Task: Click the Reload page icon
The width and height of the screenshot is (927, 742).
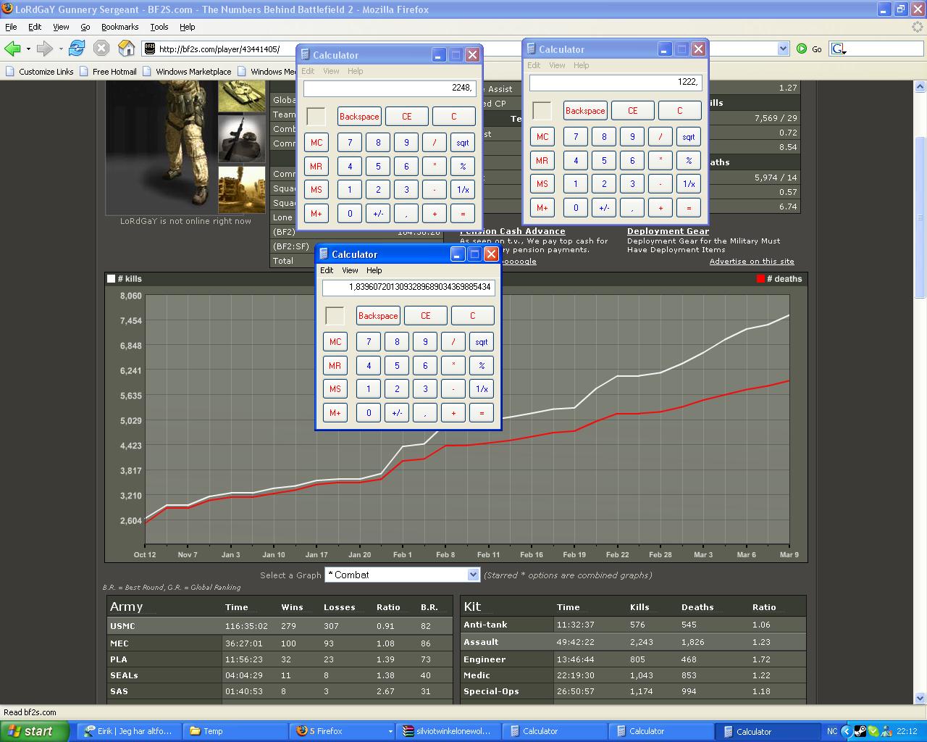Action: click(77, 49)
